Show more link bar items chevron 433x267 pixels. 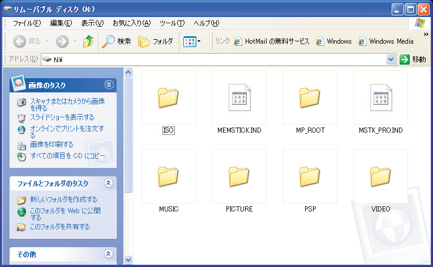click(426, 35)
